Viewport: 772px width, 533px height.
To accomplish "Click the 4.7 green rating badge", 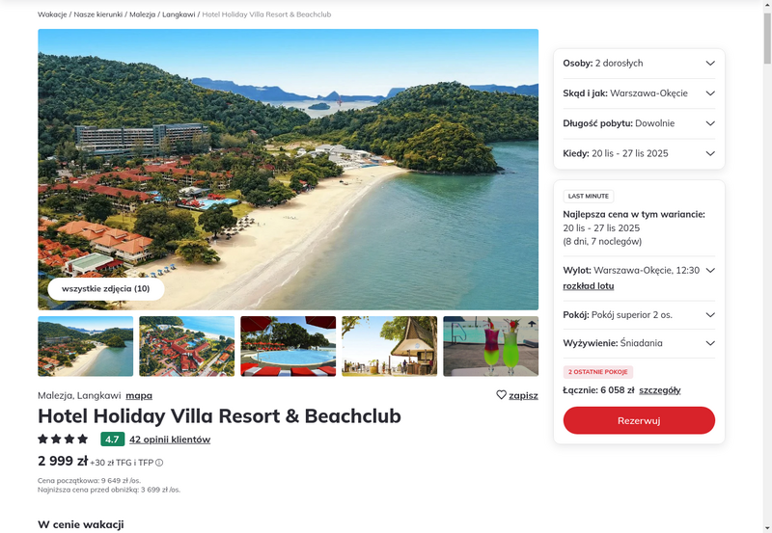I will click(x=112, y=440).
